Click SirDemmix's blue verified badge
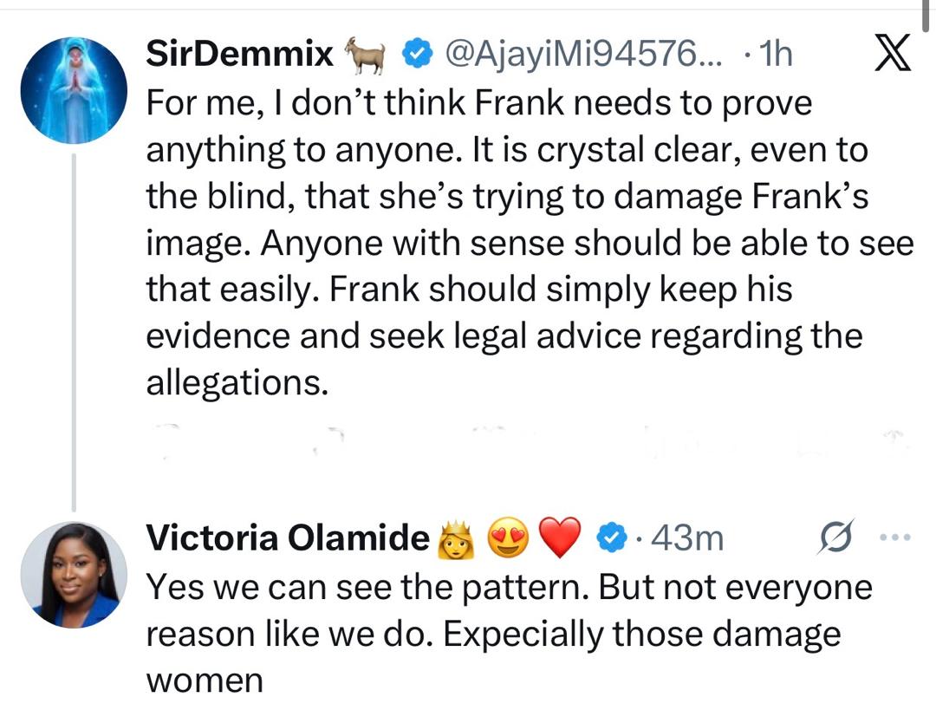The width and height of the screenshot is (936, 710). pyautogui.click(x=416, y=54)
